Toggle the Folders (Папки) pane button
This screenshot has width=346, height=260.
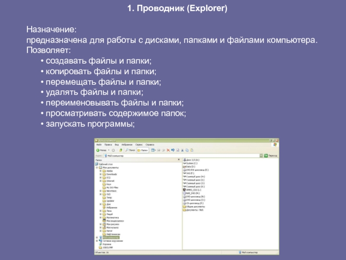pos(143,150)
